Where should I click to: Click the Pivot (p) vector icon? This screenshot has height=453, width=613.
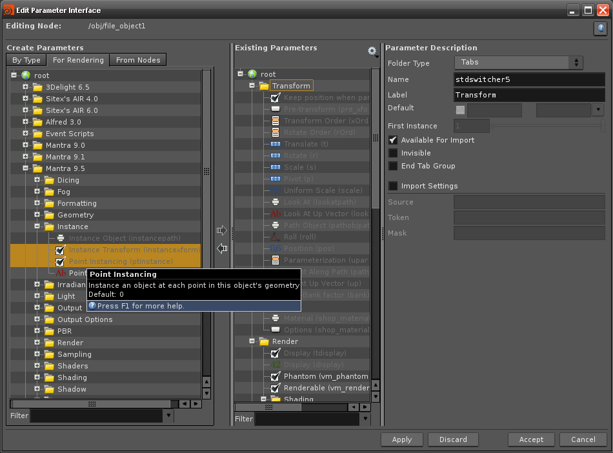point(276,179)
